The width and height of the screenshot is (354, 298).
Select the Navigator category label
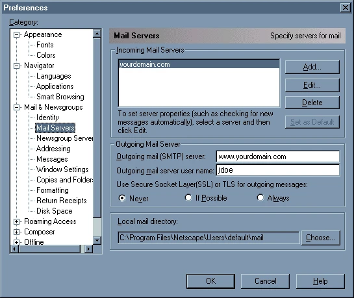[x=39, y=66]
